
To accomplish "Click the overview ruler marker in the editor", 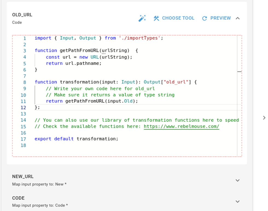I will pos(239,72).
